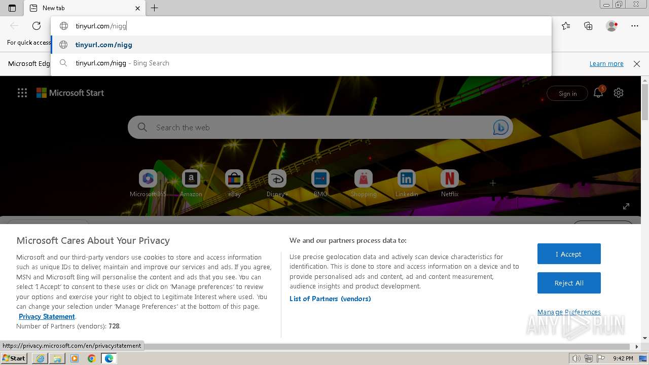The width and height of the screenshot is (649, 365).
Task: Open the Privacy Statement link
Action: pyautogui.click(x=47, y=316)
